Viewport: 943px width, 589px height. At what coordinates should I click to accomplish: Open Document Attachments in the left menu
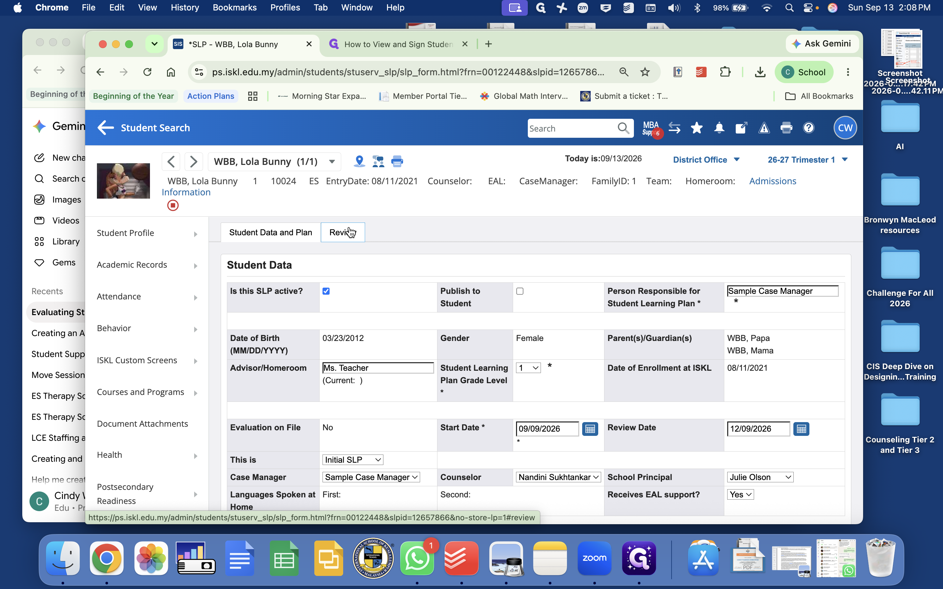coord(142,424)
